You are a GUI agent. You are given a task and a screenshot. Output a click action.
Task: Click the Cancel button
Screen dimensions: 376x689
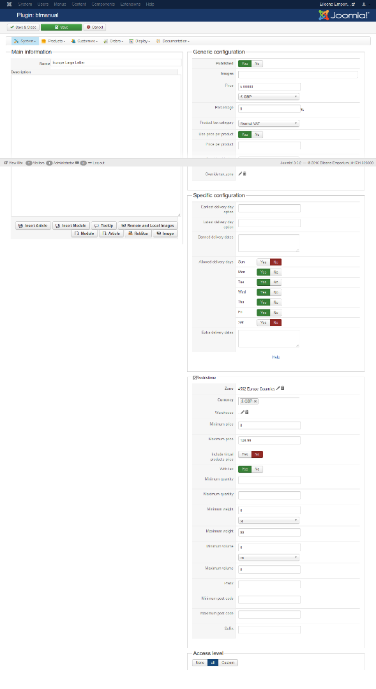pos(94,27)
